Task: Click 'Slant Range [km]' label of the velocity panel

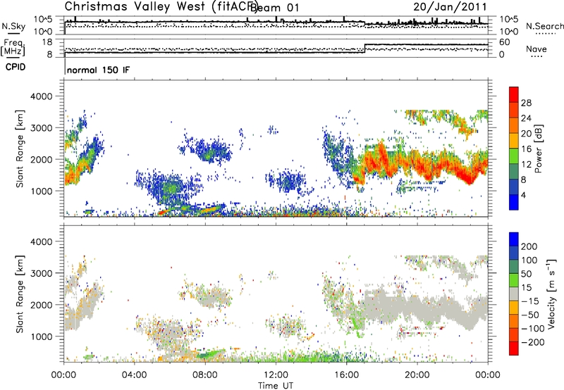Action: pyautogui.click(x=20, y=294)
